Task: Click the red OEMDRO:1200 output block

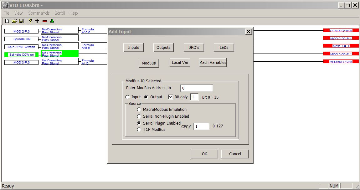Action: tap(341, 61)
